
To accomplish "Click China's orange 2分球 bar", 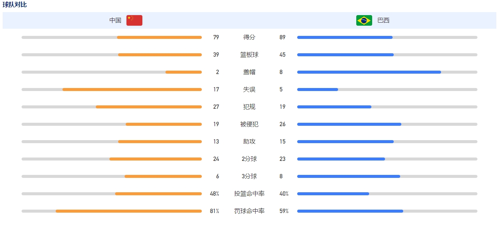I will [156, 159].
